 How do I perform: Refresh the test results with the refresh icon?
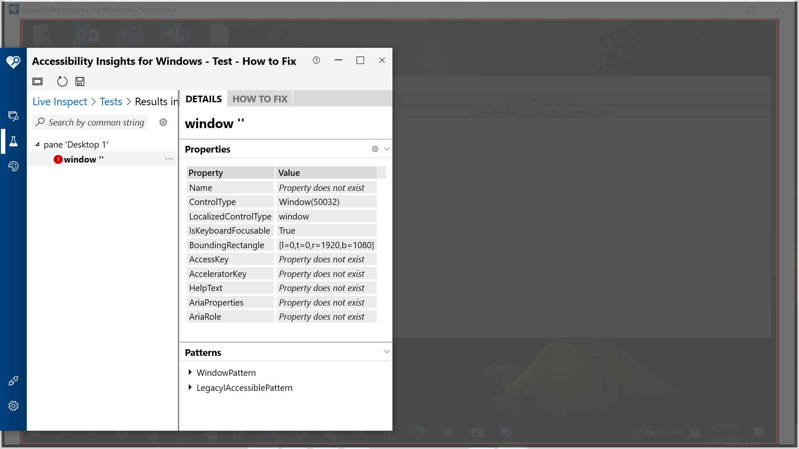(62, 81)
